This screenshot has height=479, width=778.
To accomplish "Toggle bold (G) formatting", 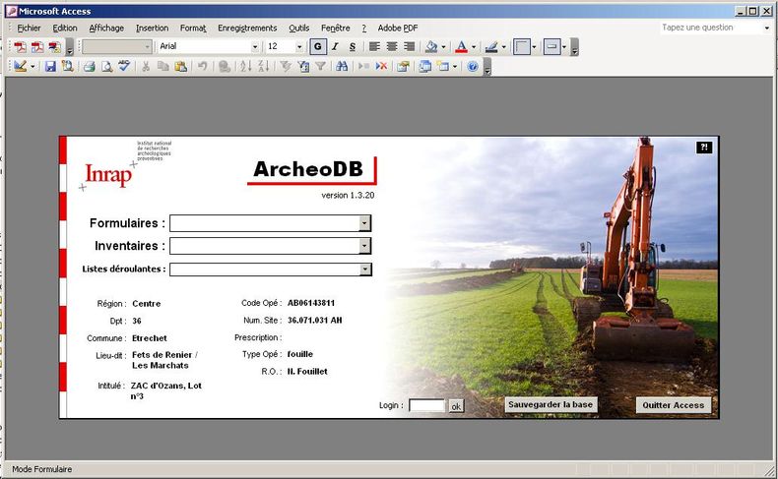I will pos(318,47).
